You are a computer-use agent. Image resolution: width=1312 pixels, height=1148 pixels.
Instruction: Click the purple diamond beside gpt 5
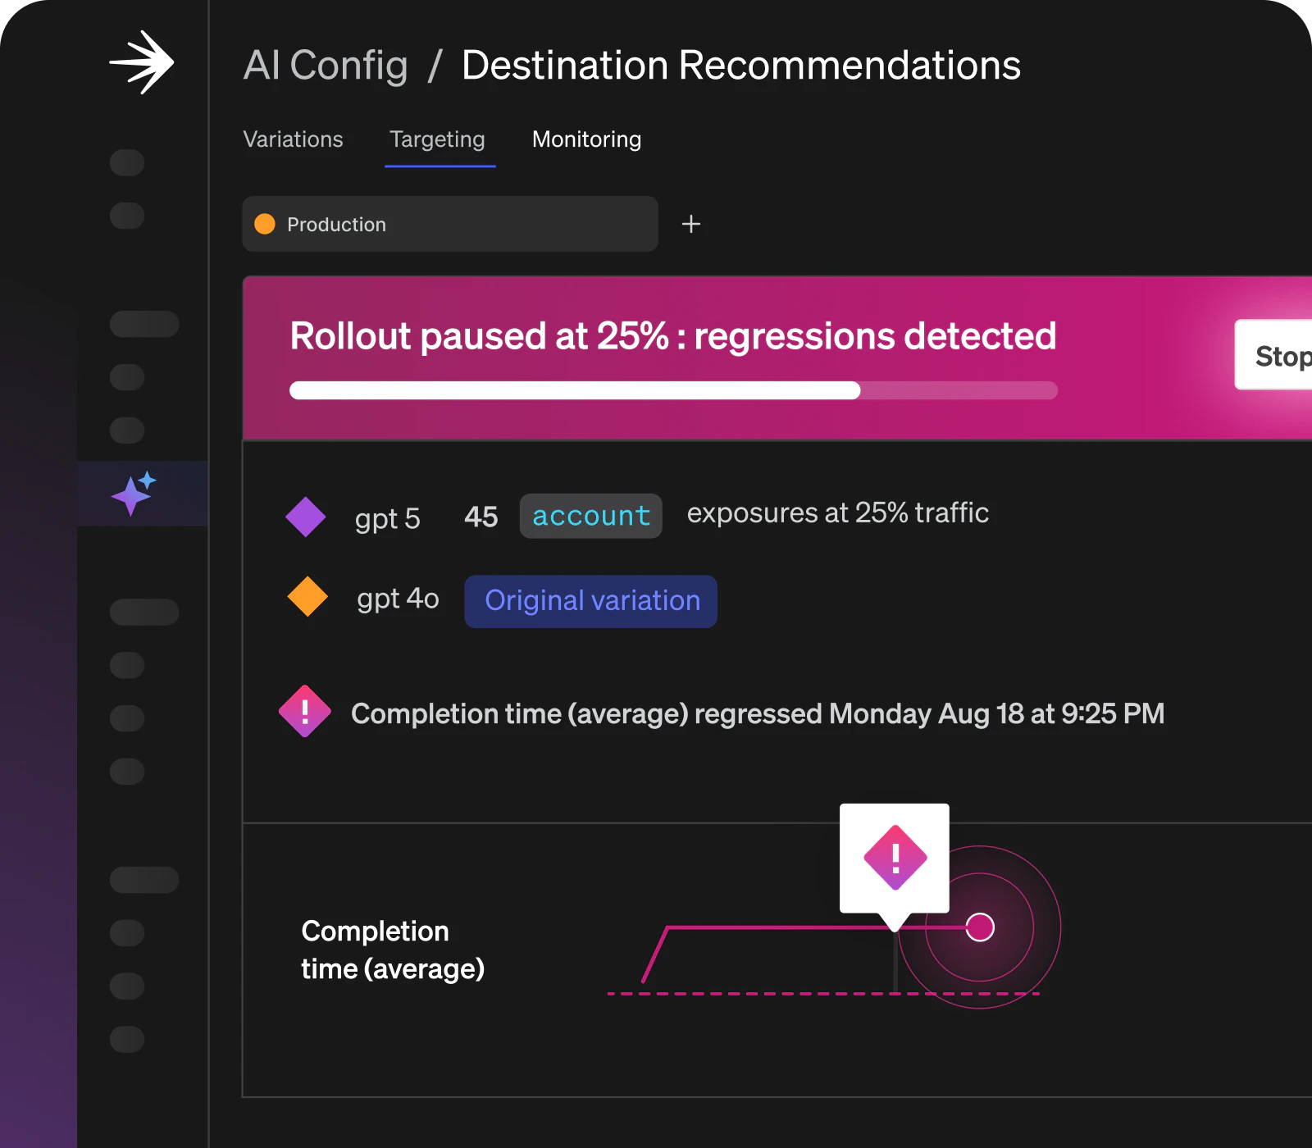click(x=306, y=517)
